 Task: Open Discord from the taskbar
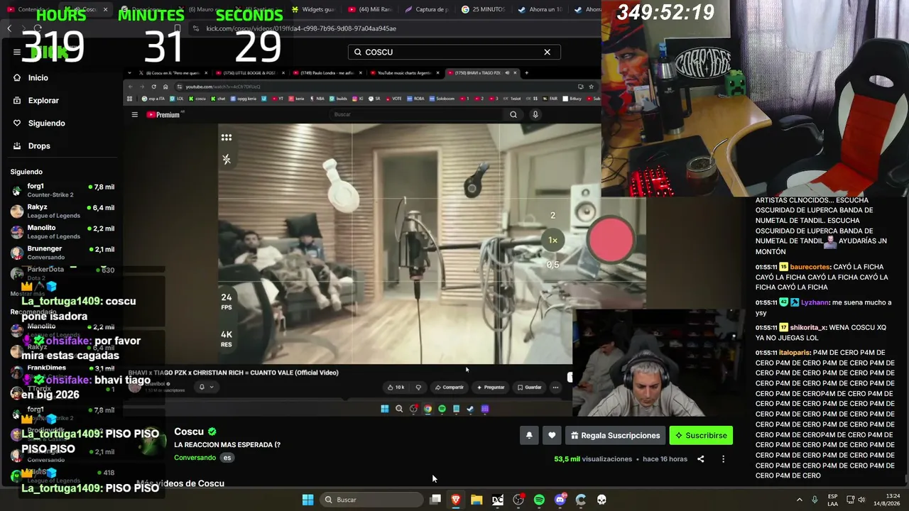560,500
